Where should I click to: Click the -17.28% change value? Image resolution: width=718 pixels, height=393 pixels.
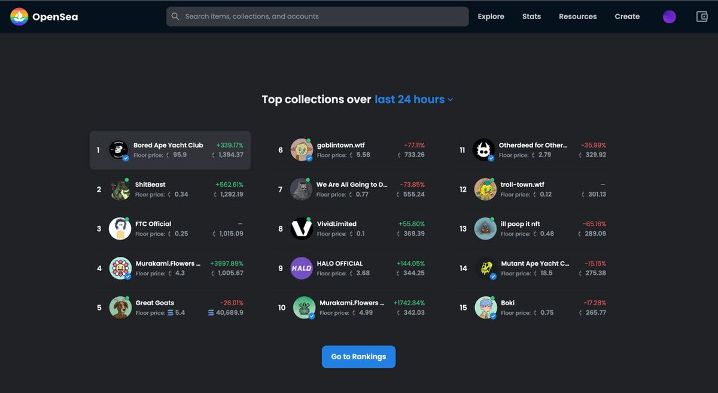pyautogui.click(x=595, y=303)
